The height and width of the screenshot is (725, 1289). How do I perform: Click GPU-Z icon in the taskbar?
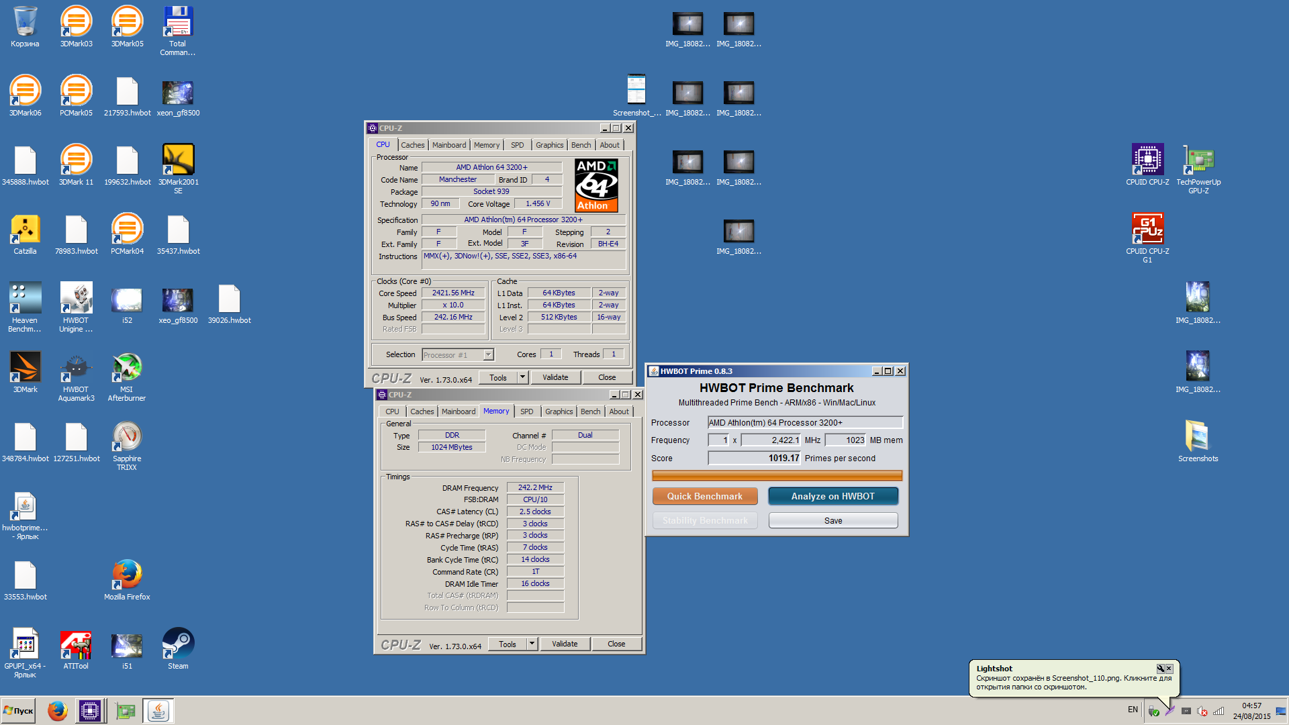click(125, 710)
